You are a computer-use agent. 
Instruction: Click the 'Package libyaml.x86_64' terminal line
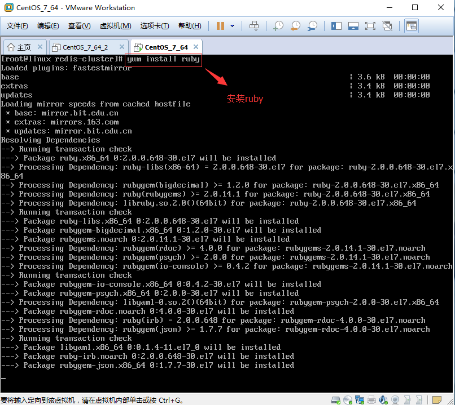coord(141,348)
